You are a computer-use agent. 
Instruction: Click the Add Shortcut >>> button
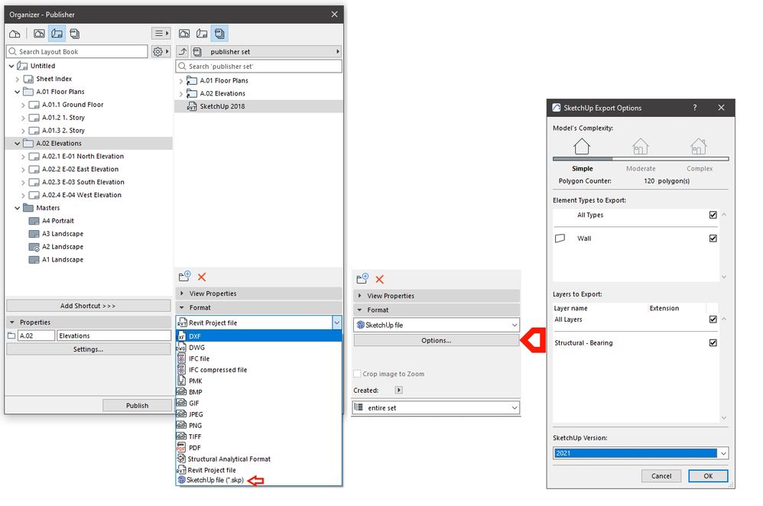pos(88,306)
